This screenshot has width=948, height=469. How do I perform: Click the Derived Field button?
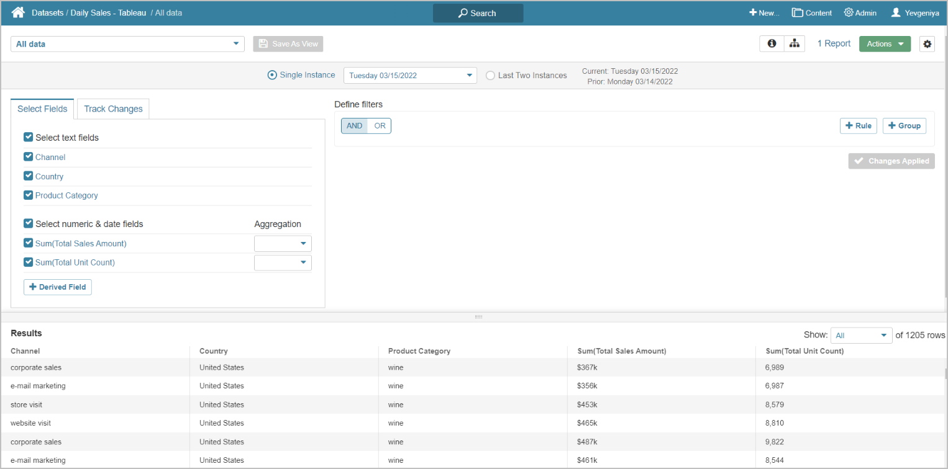(x=58, y=287)
